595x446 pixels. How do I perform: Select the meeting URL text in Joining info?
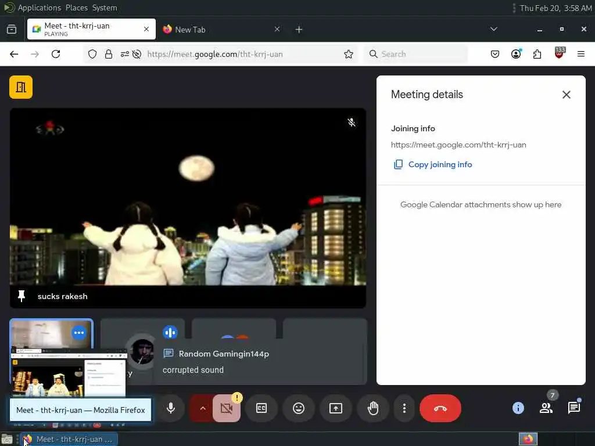click(458, 145)
